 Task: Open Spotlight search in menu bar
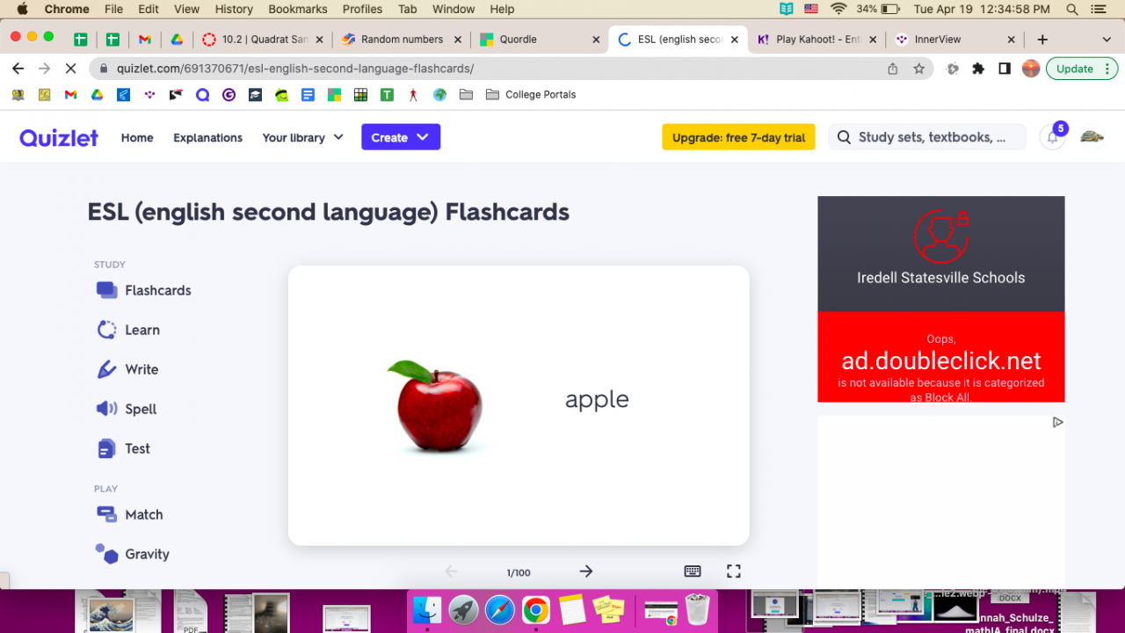[x=1072, y=10]
